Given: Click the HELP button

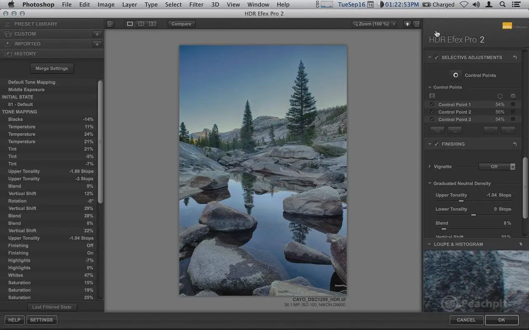Looking at the screenshot, I should (x=14, y=320).
